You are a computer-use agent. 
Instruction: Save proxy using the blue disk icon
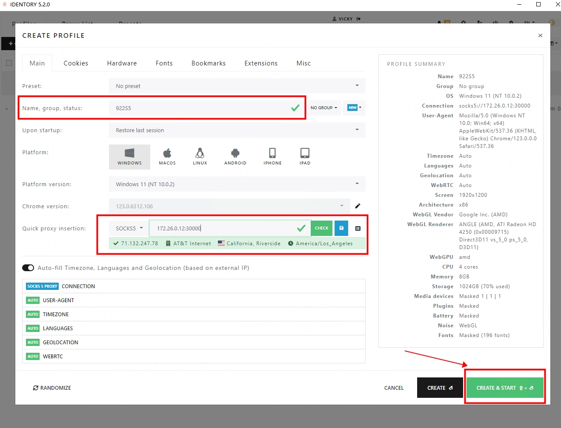coord(341,228)
